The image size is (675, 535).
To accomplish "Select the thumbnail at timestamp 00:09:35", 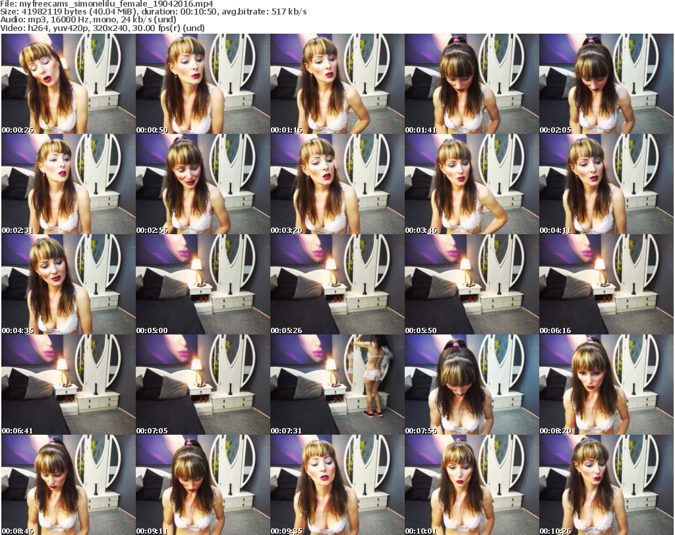I will [337, 485].
